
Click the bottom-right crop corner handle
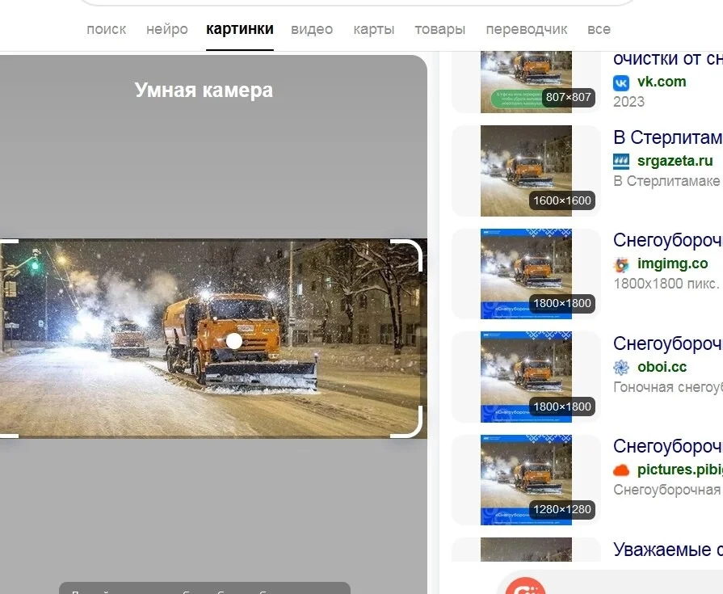407,422
